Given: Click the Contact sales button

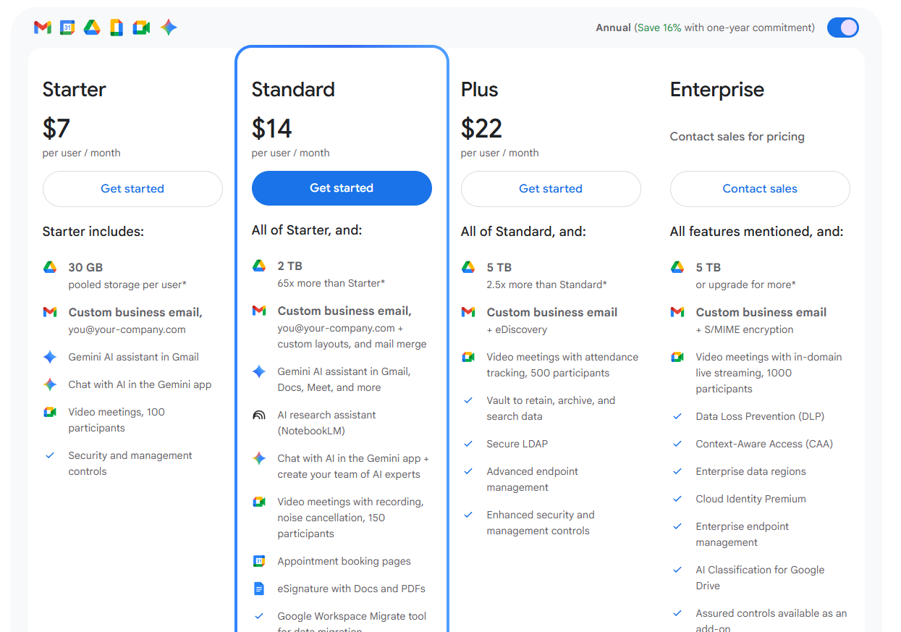Looking at the screenshot, I should pos(760,189).
